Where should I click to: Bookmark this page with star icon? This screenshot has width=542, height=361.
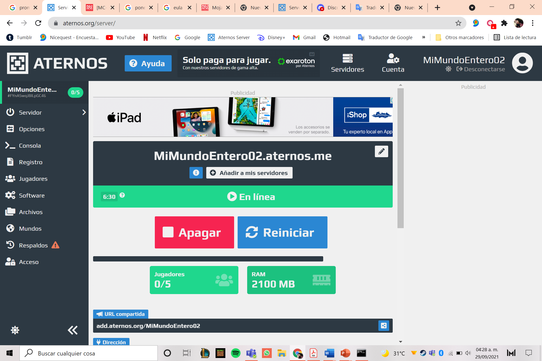[x=458, y=23]
